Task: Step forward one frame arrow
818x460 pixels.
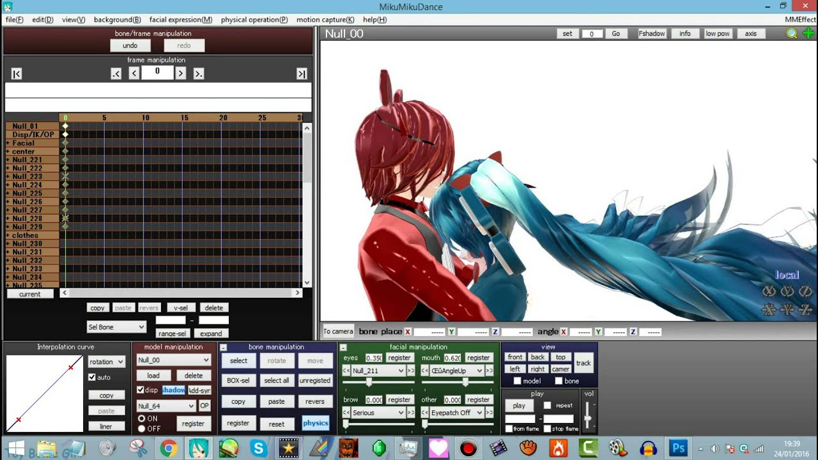Action: pos(181,73)
